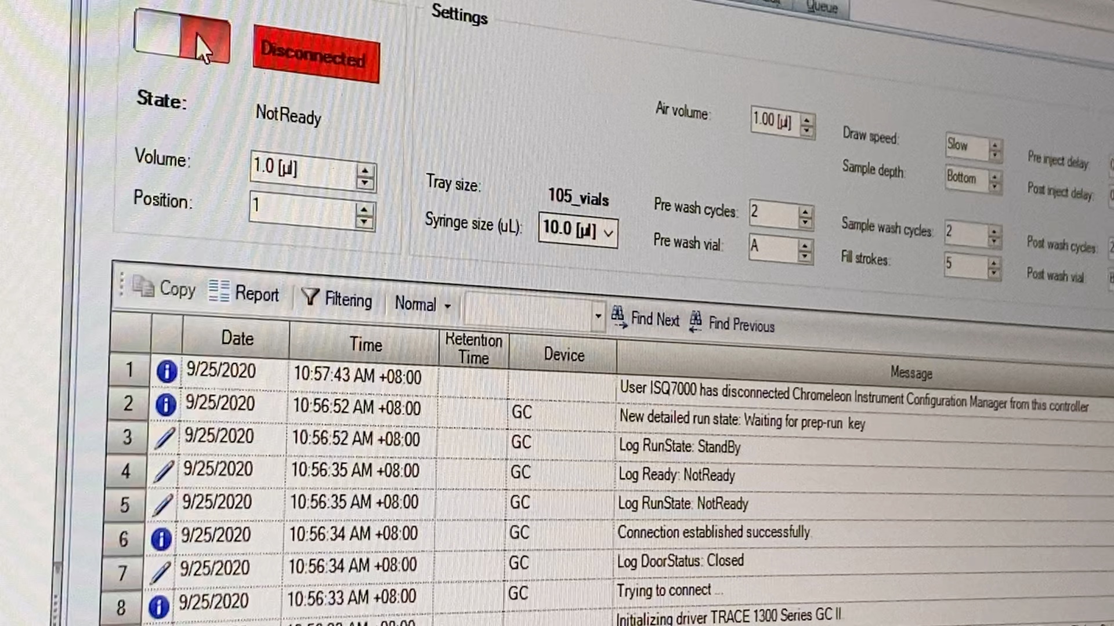The width and height of the screenshot is (1114, 626).
Task: Click the toolbar grip handle beside Copy
Action: tap(121, 283)
